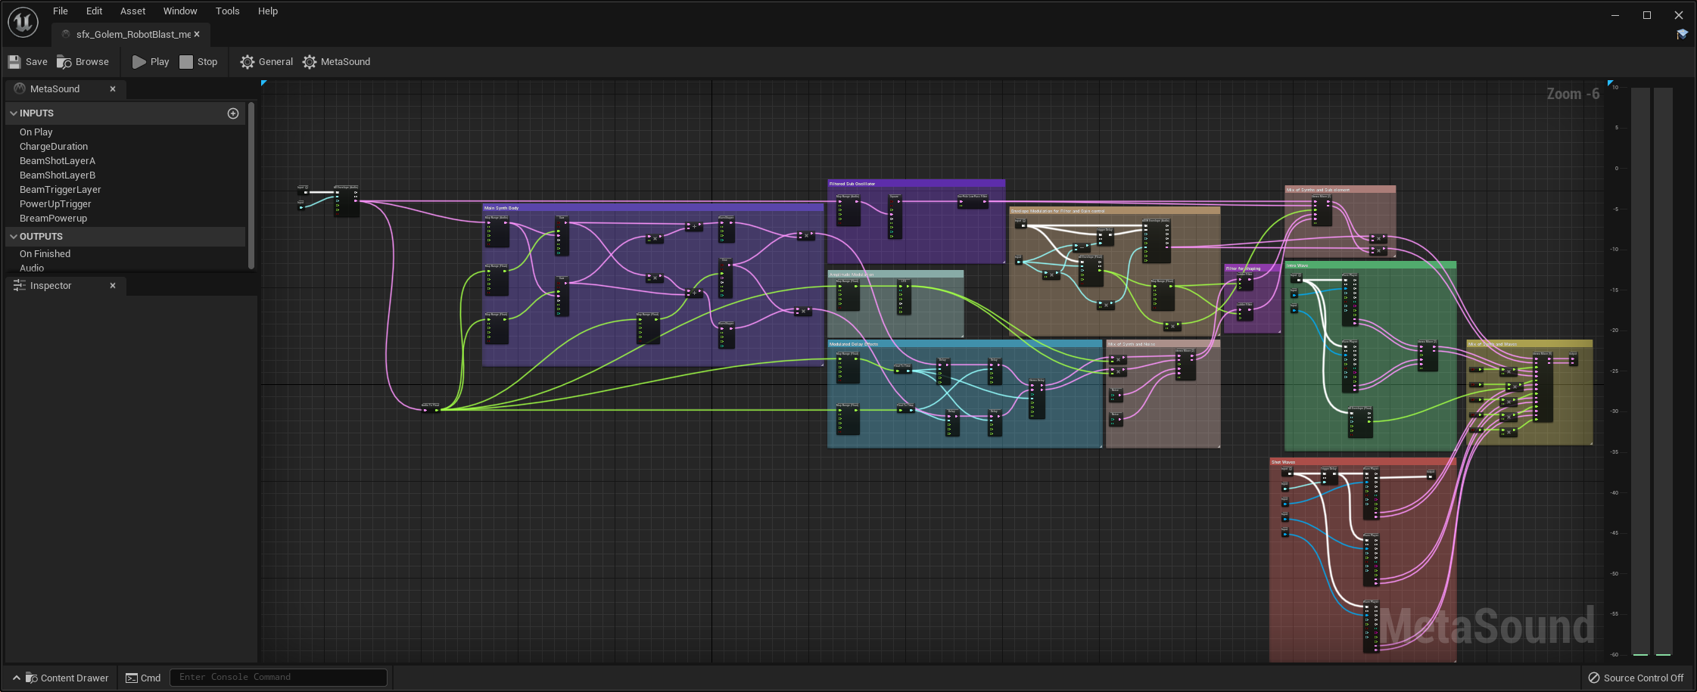
Task: Open MetaSound settings gear
Action: click(x=336, y=62)
